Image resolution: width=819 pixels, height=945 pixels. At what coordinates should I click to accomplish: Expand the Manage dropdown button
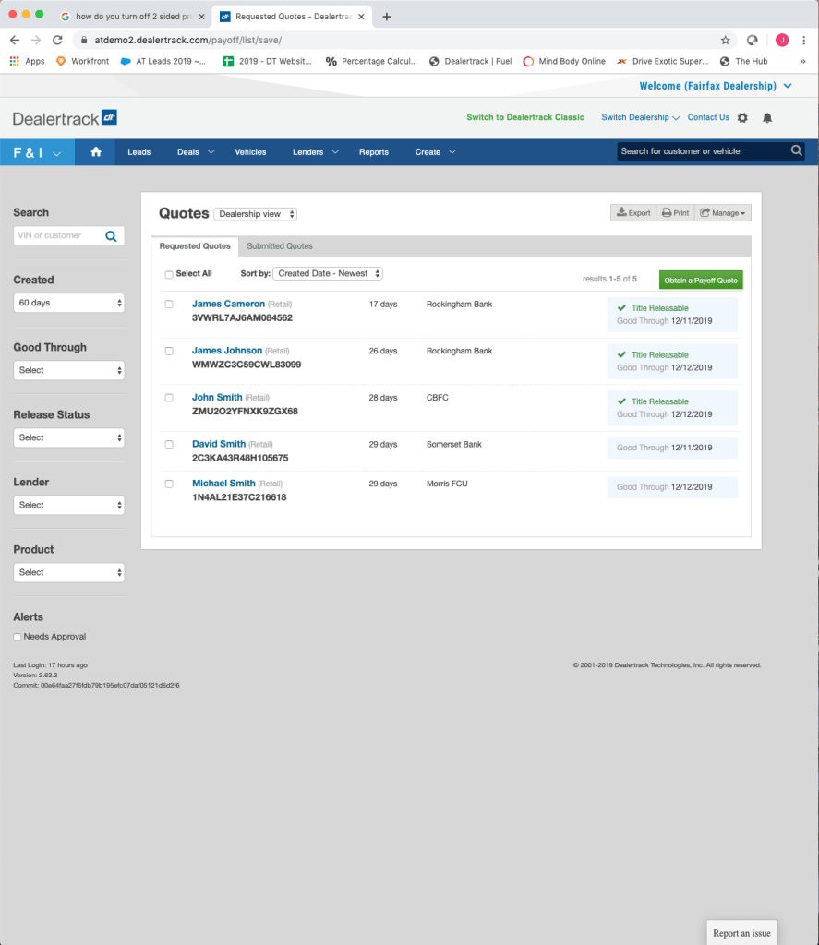tap(722, 213)
